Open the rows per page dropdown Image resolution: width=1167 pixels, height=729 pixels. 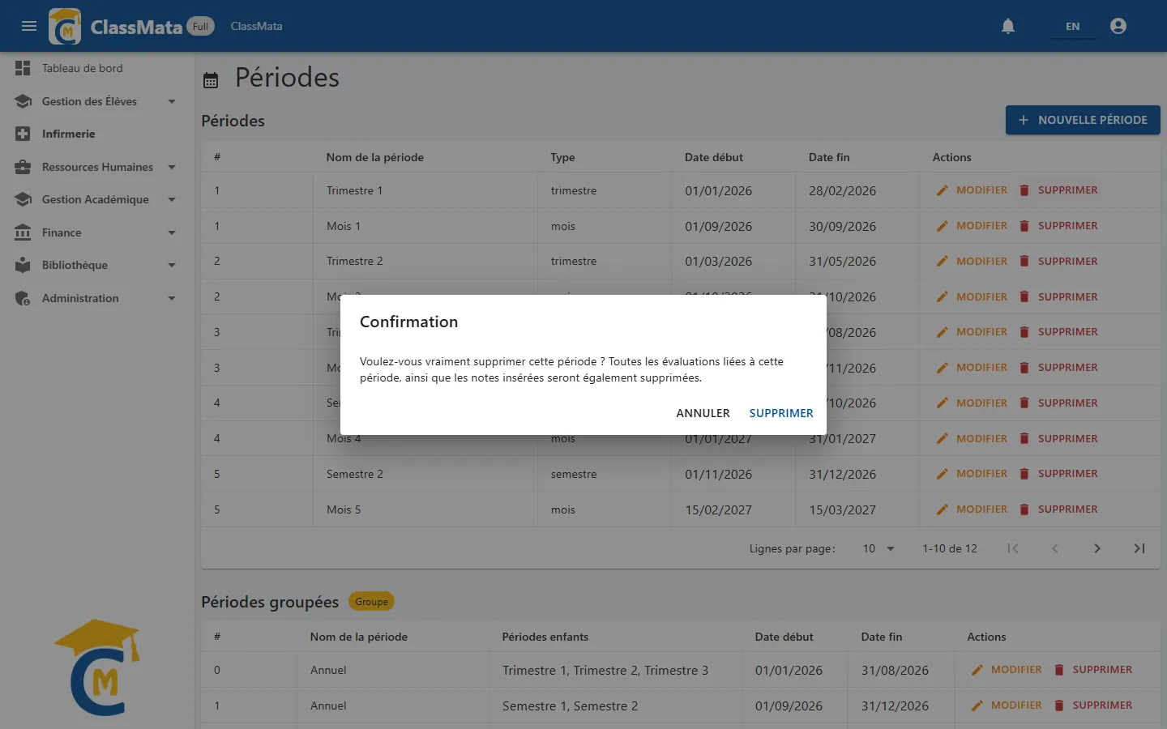(878, 548)
